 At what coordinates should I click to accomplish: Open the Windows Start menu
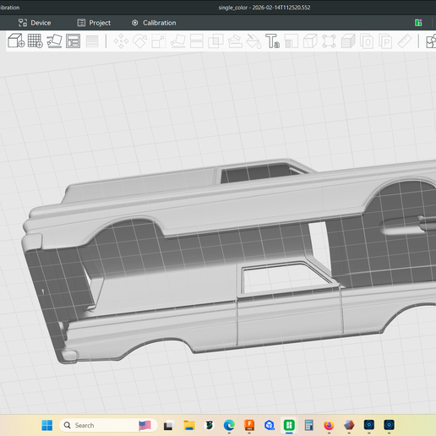47,425
